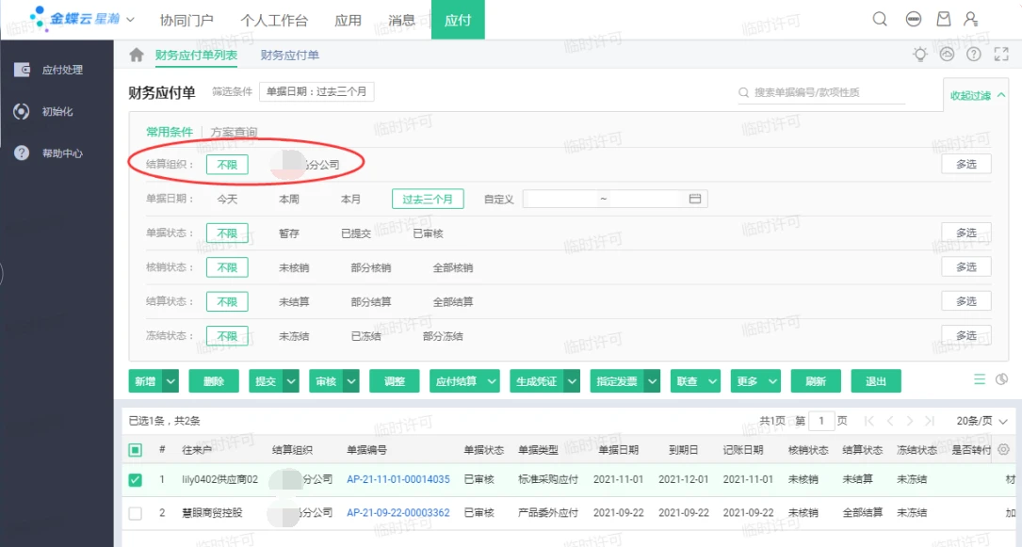
Task: Click the fullscreen expand icon
Action: click(x=1000, y=54)
